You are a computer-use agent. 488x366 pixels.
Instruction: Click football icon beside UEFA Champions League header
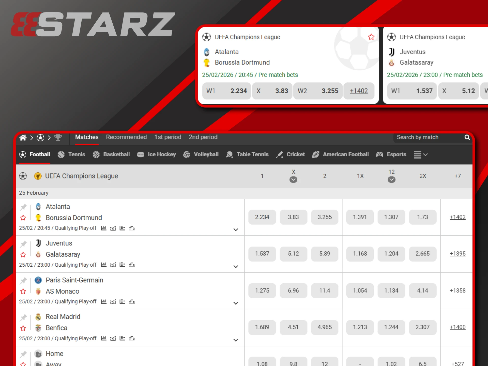(x=23, y=176)
